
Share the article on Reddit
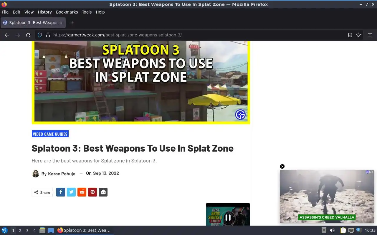click(82, 192)
